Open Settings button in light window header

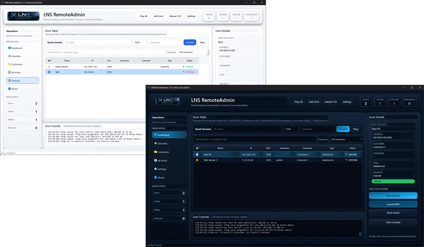point(191,16)
